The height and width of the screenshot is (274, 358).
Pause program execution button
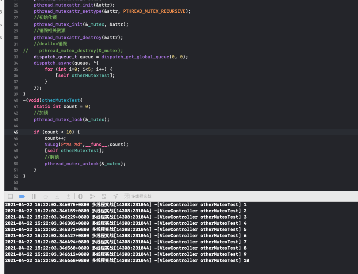point(34,197)
